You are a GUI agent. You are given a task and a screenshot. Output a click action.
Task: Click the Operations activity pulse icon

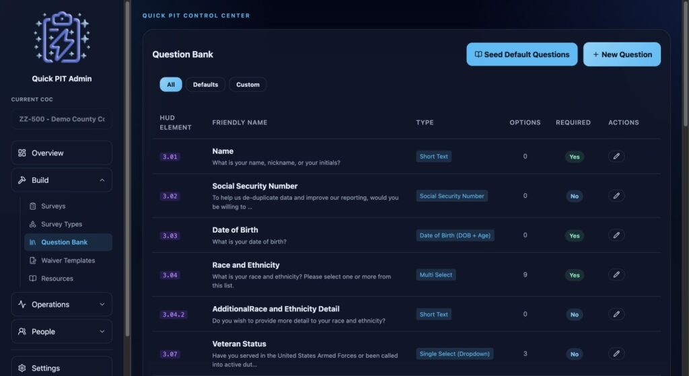point(22,305)
